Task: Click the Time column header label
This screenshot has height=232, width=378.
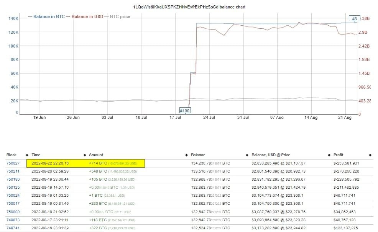Action: coord(36,155)
